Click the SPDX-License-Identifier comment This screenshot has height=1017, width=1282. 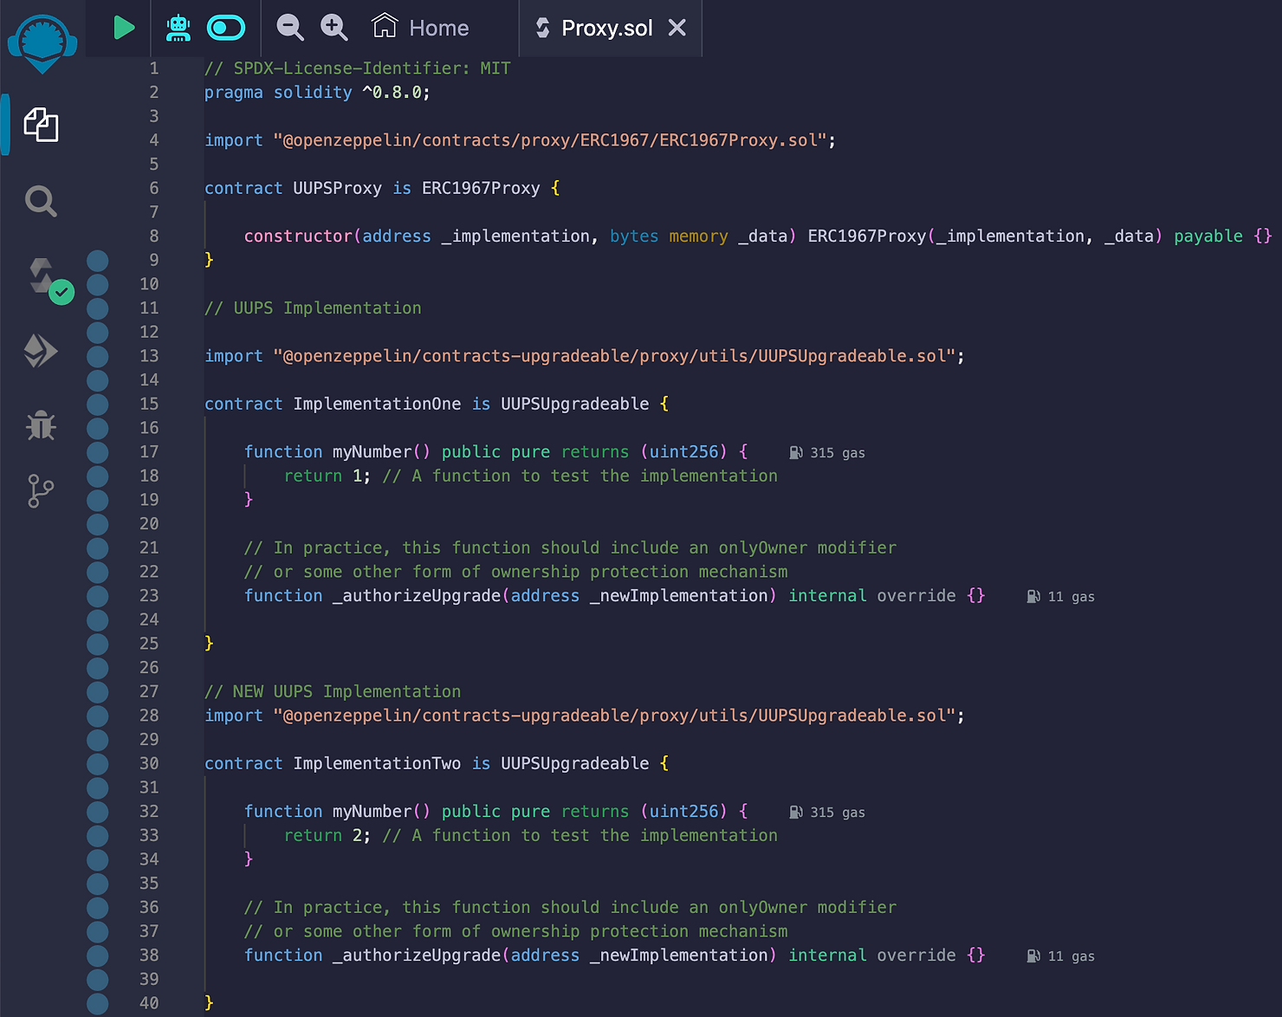pyautogui.click(x=358, y=68)
